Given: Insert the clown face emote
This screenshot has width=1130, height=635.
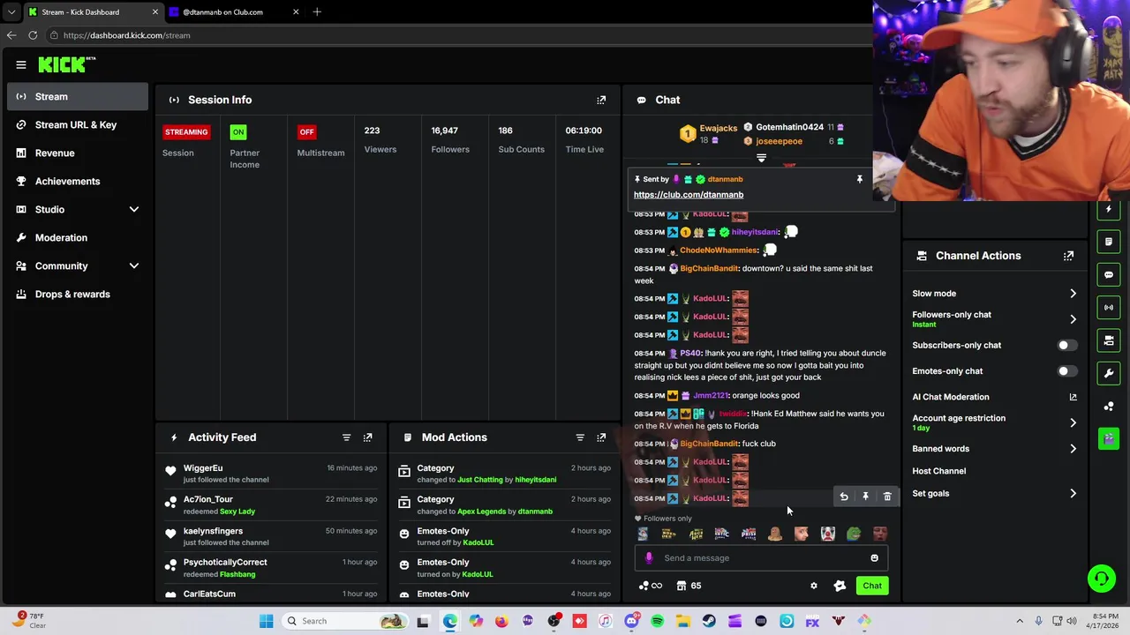Looking at the screenshot, I should point(827,534).
